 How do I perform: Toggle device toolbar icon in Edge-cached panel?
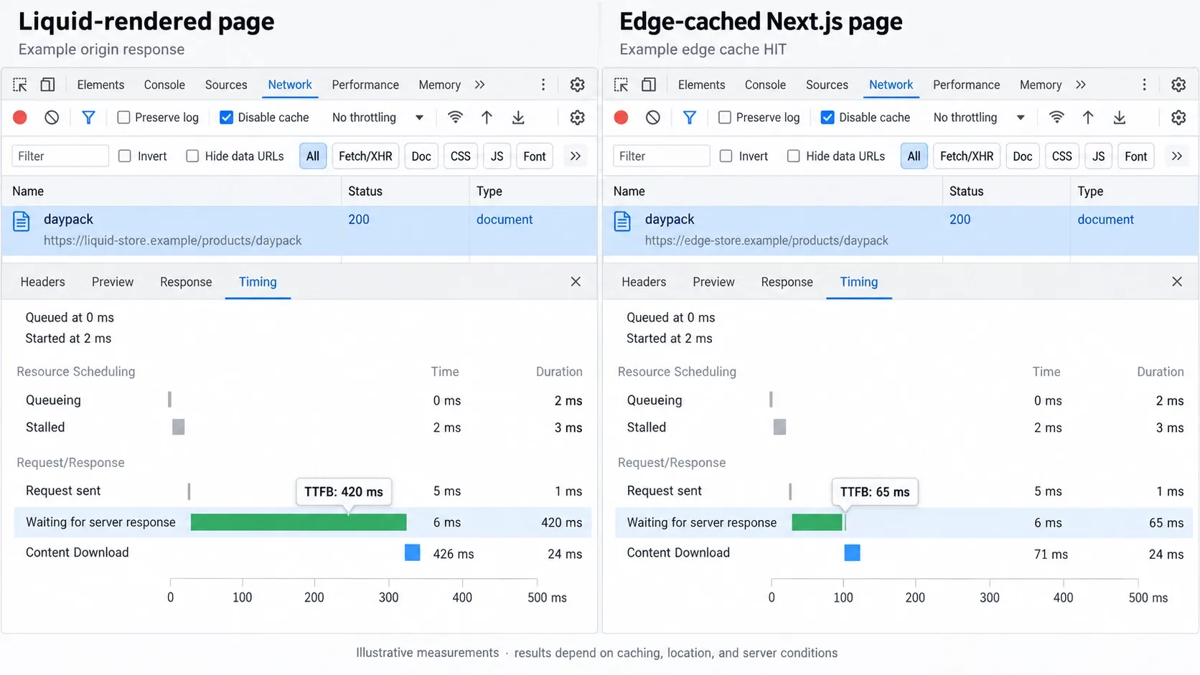click(x=649, y=85)
